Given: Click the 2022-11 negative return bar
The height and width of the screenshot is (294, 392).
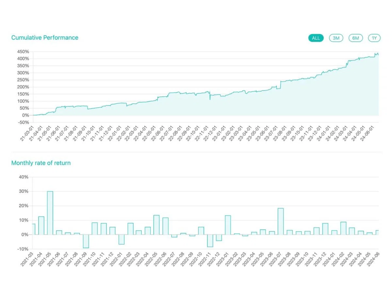Looking at the screenshot, I should pos(210,241).
